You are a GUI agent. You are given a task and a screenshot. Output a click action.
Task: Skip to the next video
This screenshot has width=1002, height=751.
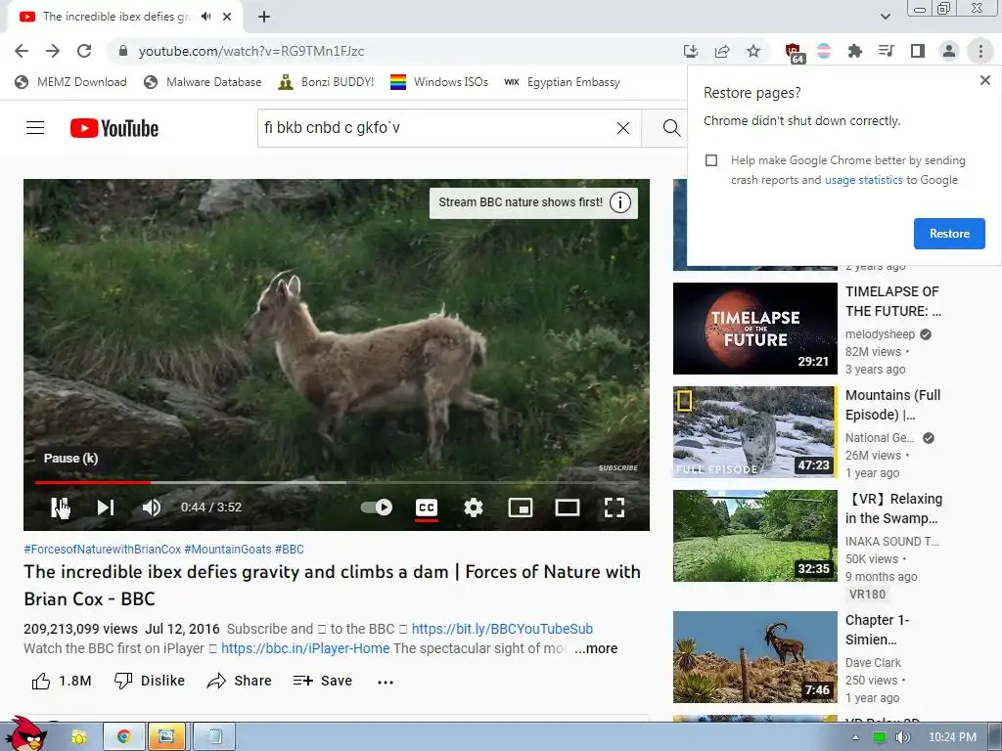[106, 508]
